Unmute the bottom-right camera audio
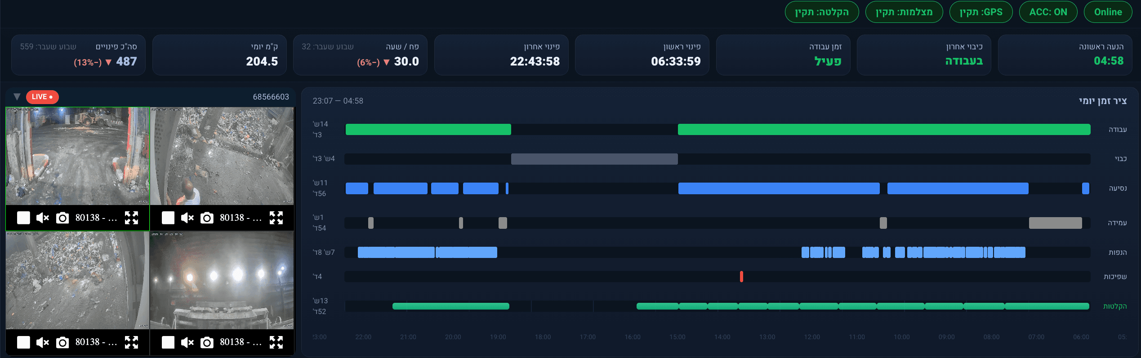 coord(187,343)
